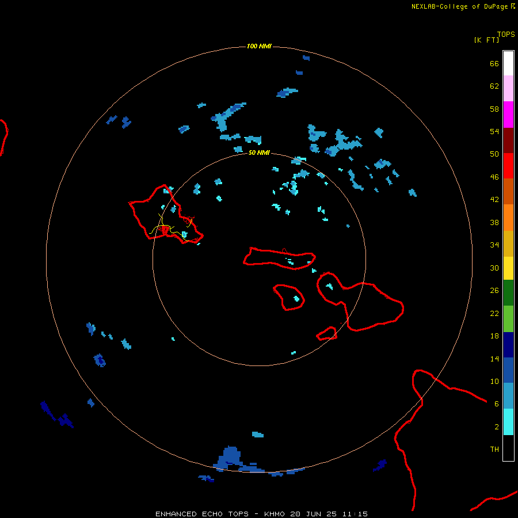Click the 66 value on the scale

click(494, 64)
